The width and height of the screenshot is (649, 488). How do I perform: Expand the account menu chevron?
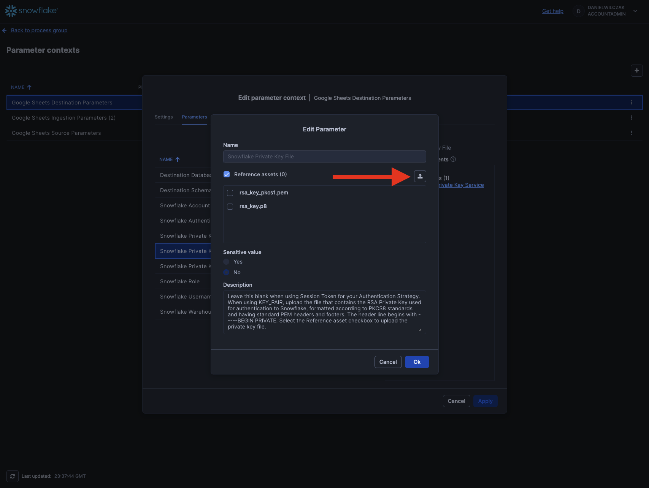point(635,11)
